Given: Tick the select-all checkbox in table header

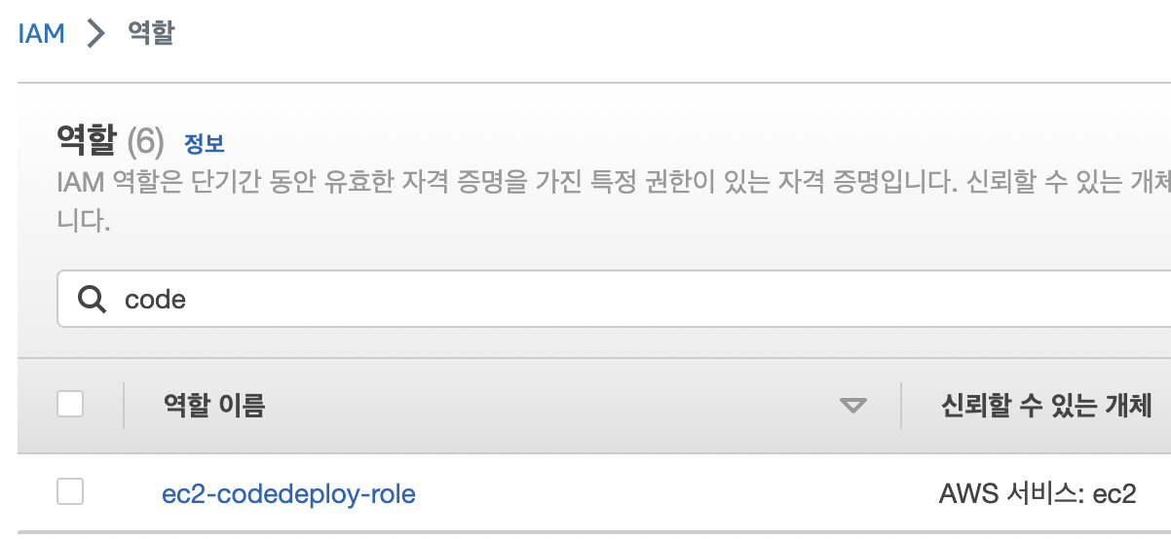Looking at the screenshot, I should click(70, 404).
